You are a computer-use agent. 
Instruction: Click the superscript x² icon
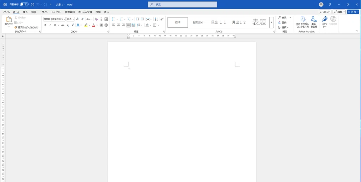(x=73, y=25)
